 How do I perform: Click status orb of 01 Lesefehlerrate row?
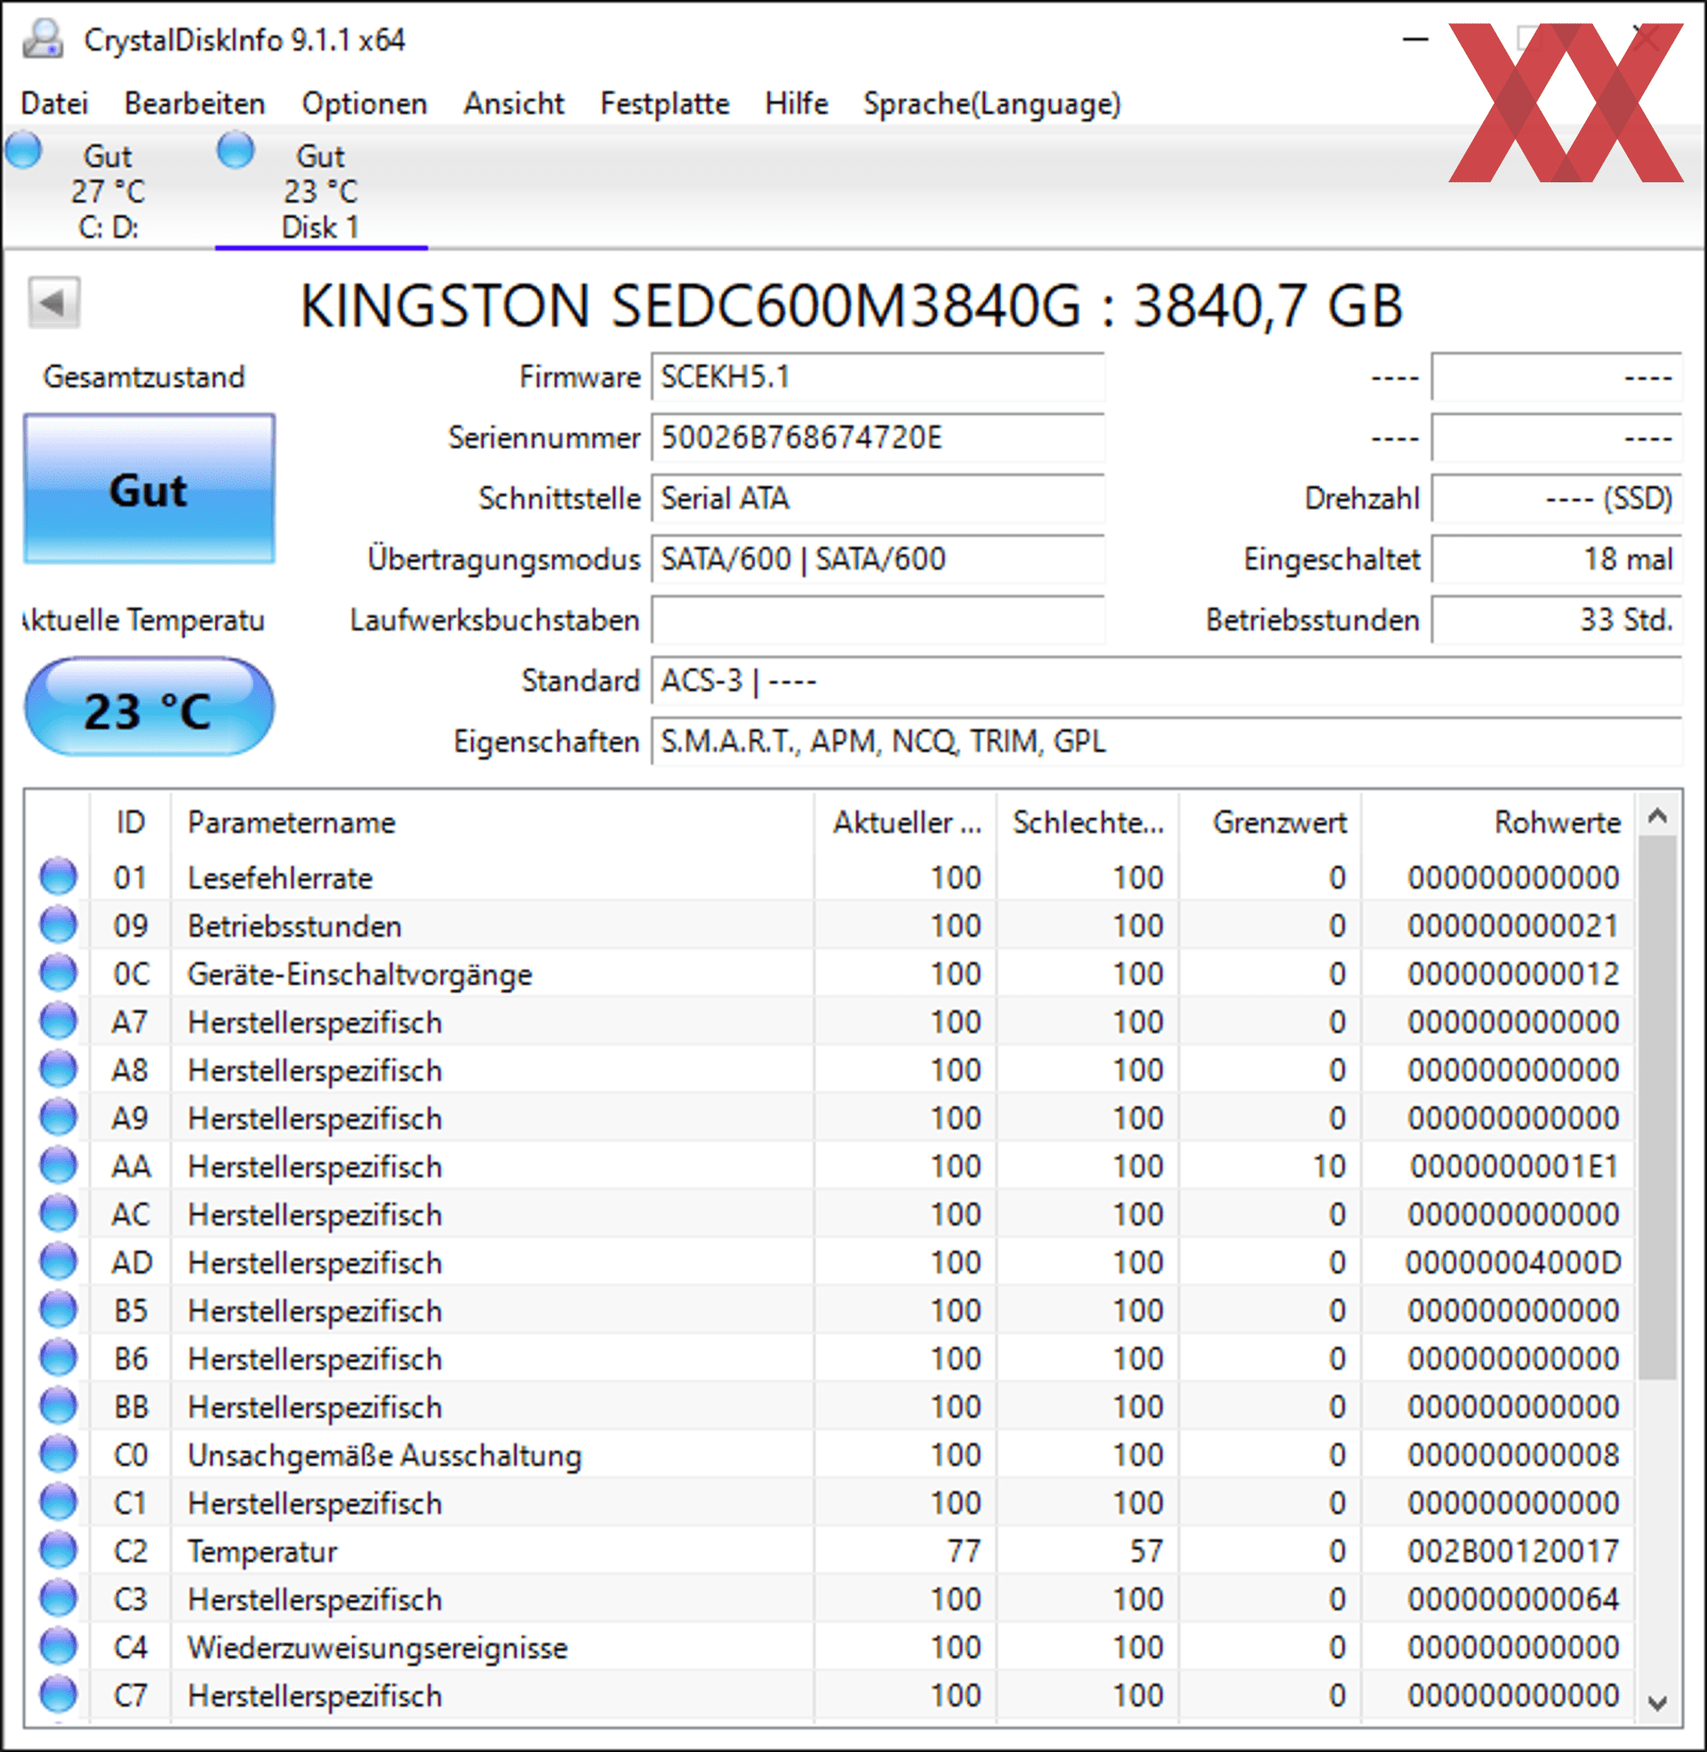(x=59, y=877)
